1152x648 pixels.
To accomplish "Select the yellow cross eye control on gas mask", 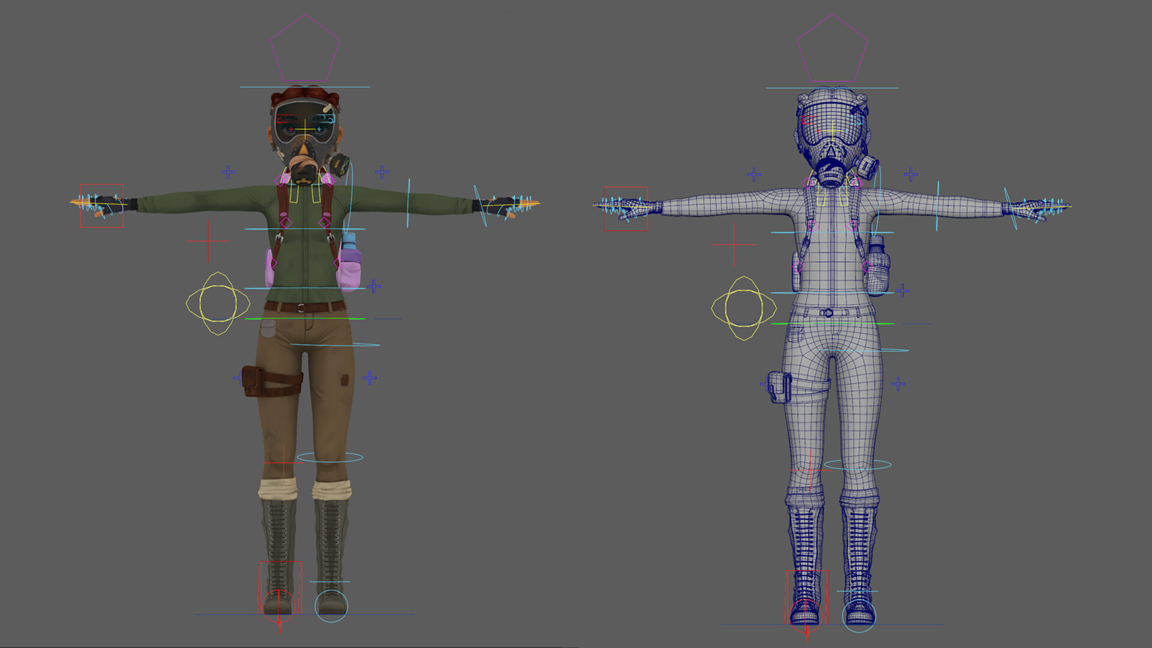I will (306, 128).
